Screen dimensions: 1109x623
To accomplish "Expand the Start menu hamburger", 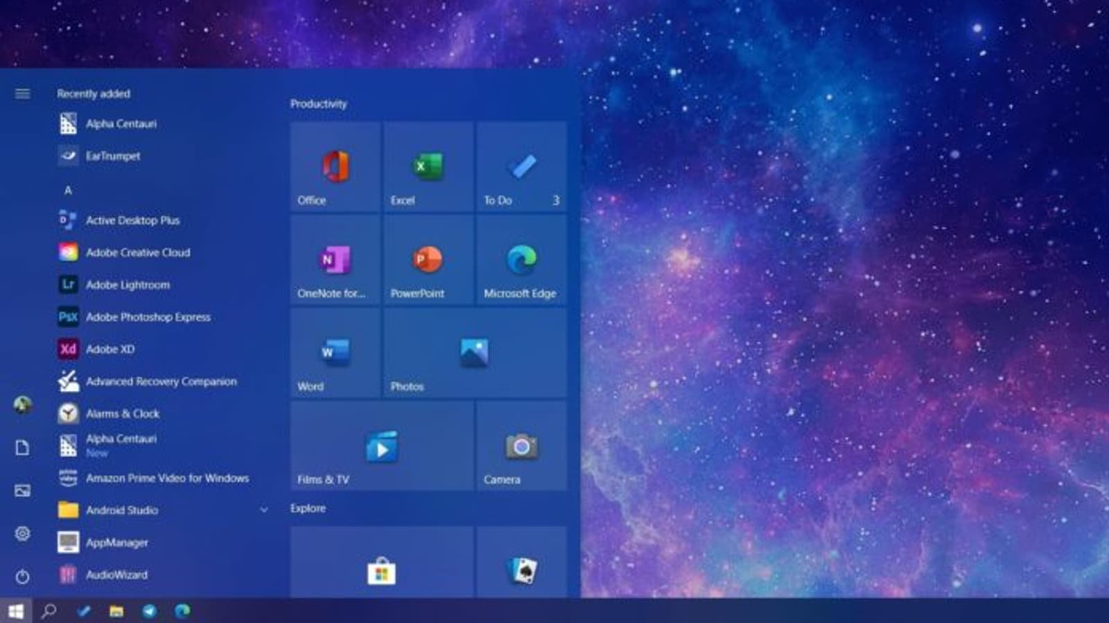I will pos(22,93).
